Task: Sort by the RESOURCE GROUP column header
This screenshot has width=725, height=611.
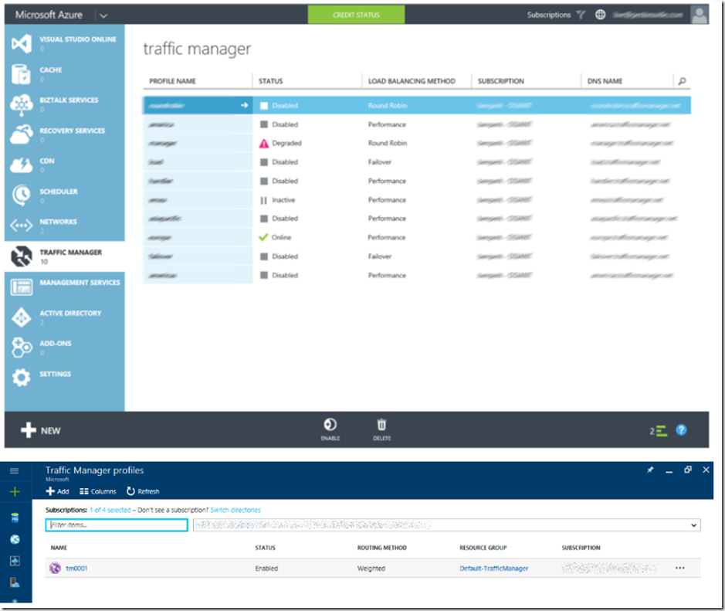Action: tap(483, 548)
